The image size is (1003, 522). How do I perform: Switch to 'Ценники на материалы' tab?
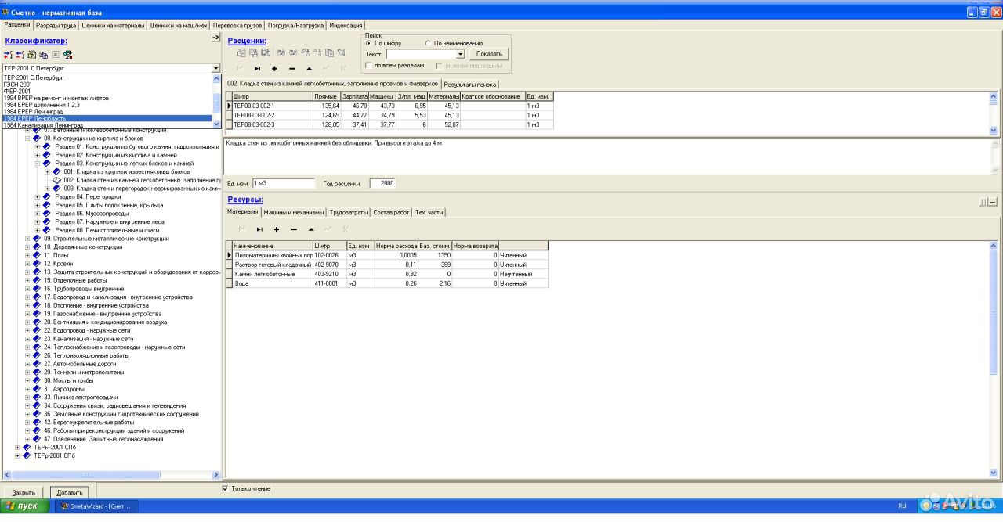pos(114,25)
